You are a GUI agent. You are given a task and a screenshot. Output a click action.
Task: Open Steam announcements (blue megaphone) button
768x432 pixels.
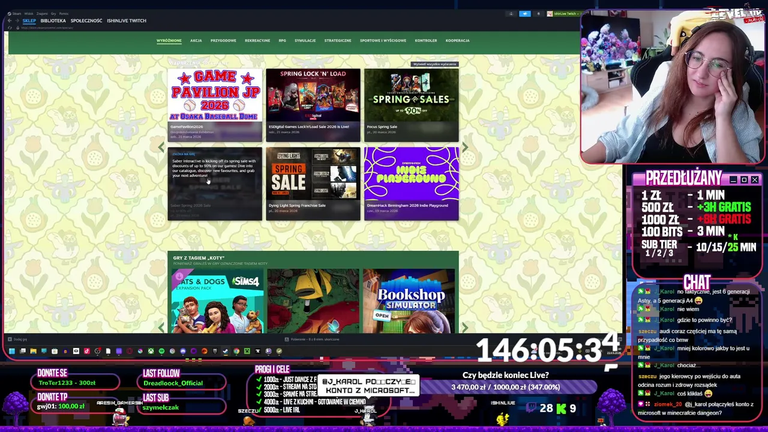525,14
